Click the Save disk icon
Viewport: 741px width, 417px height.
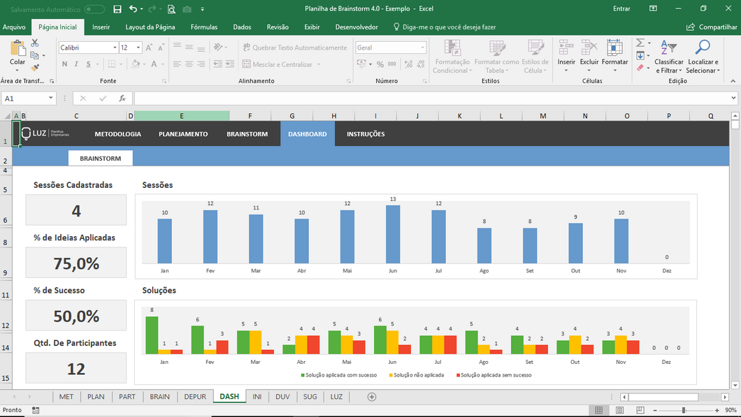coord(117,9)
